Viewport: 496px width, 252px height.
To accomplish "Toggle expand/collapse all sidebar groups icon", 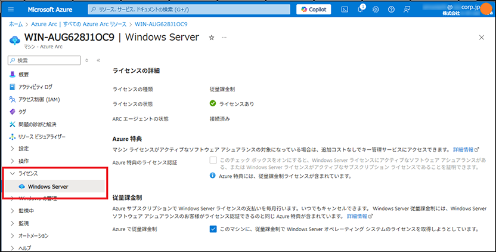I will point(86,60).
